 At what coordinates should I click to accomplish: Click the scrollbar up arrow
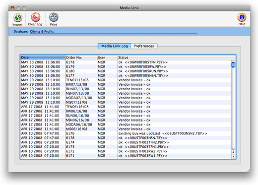tap(233, 152)
